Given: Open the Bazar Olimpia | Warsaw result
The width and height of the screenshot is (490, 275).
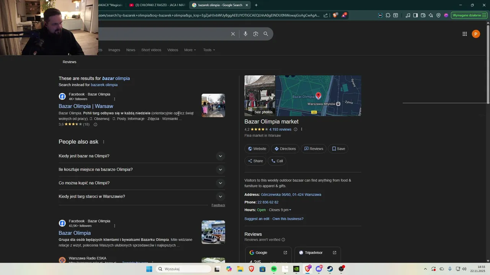Looking at the screenshot, I should 86,106.
